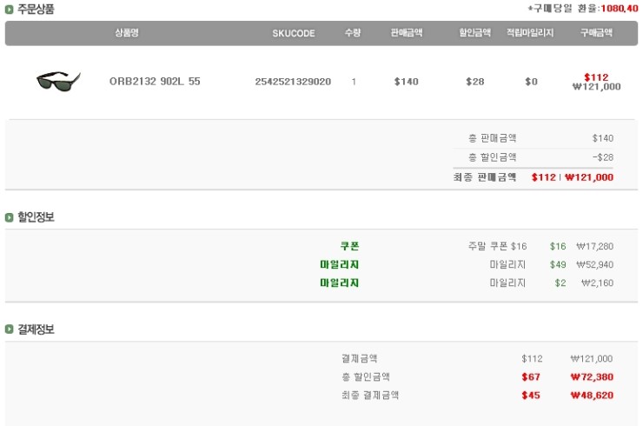Click the 최종 결제금액 ₩48,620 value
This screenshot has width=643, height=426.
(x=592, y=395)
